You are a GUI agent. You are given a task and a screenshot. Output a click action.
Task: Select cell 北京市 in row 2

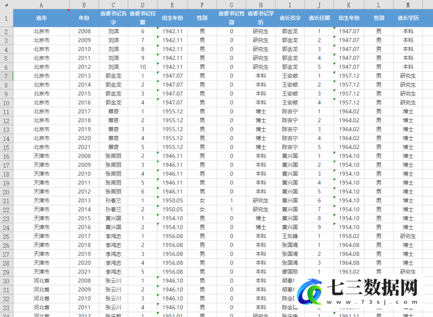[41, 31]
